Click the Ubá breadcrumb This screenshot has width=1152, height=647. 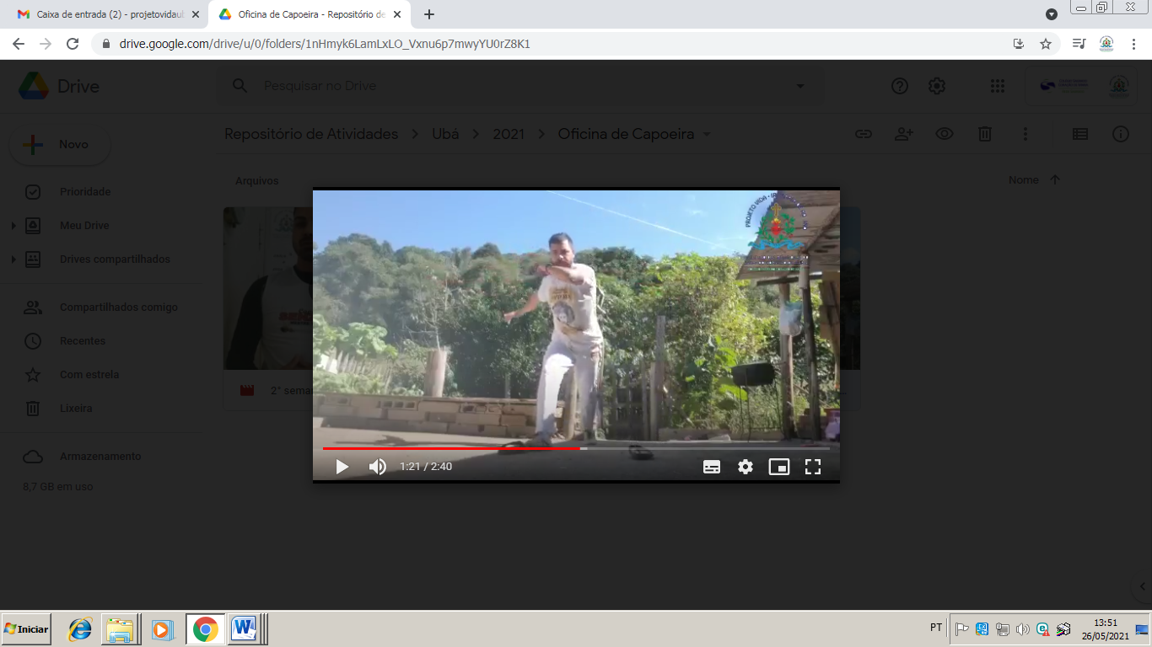445,134
